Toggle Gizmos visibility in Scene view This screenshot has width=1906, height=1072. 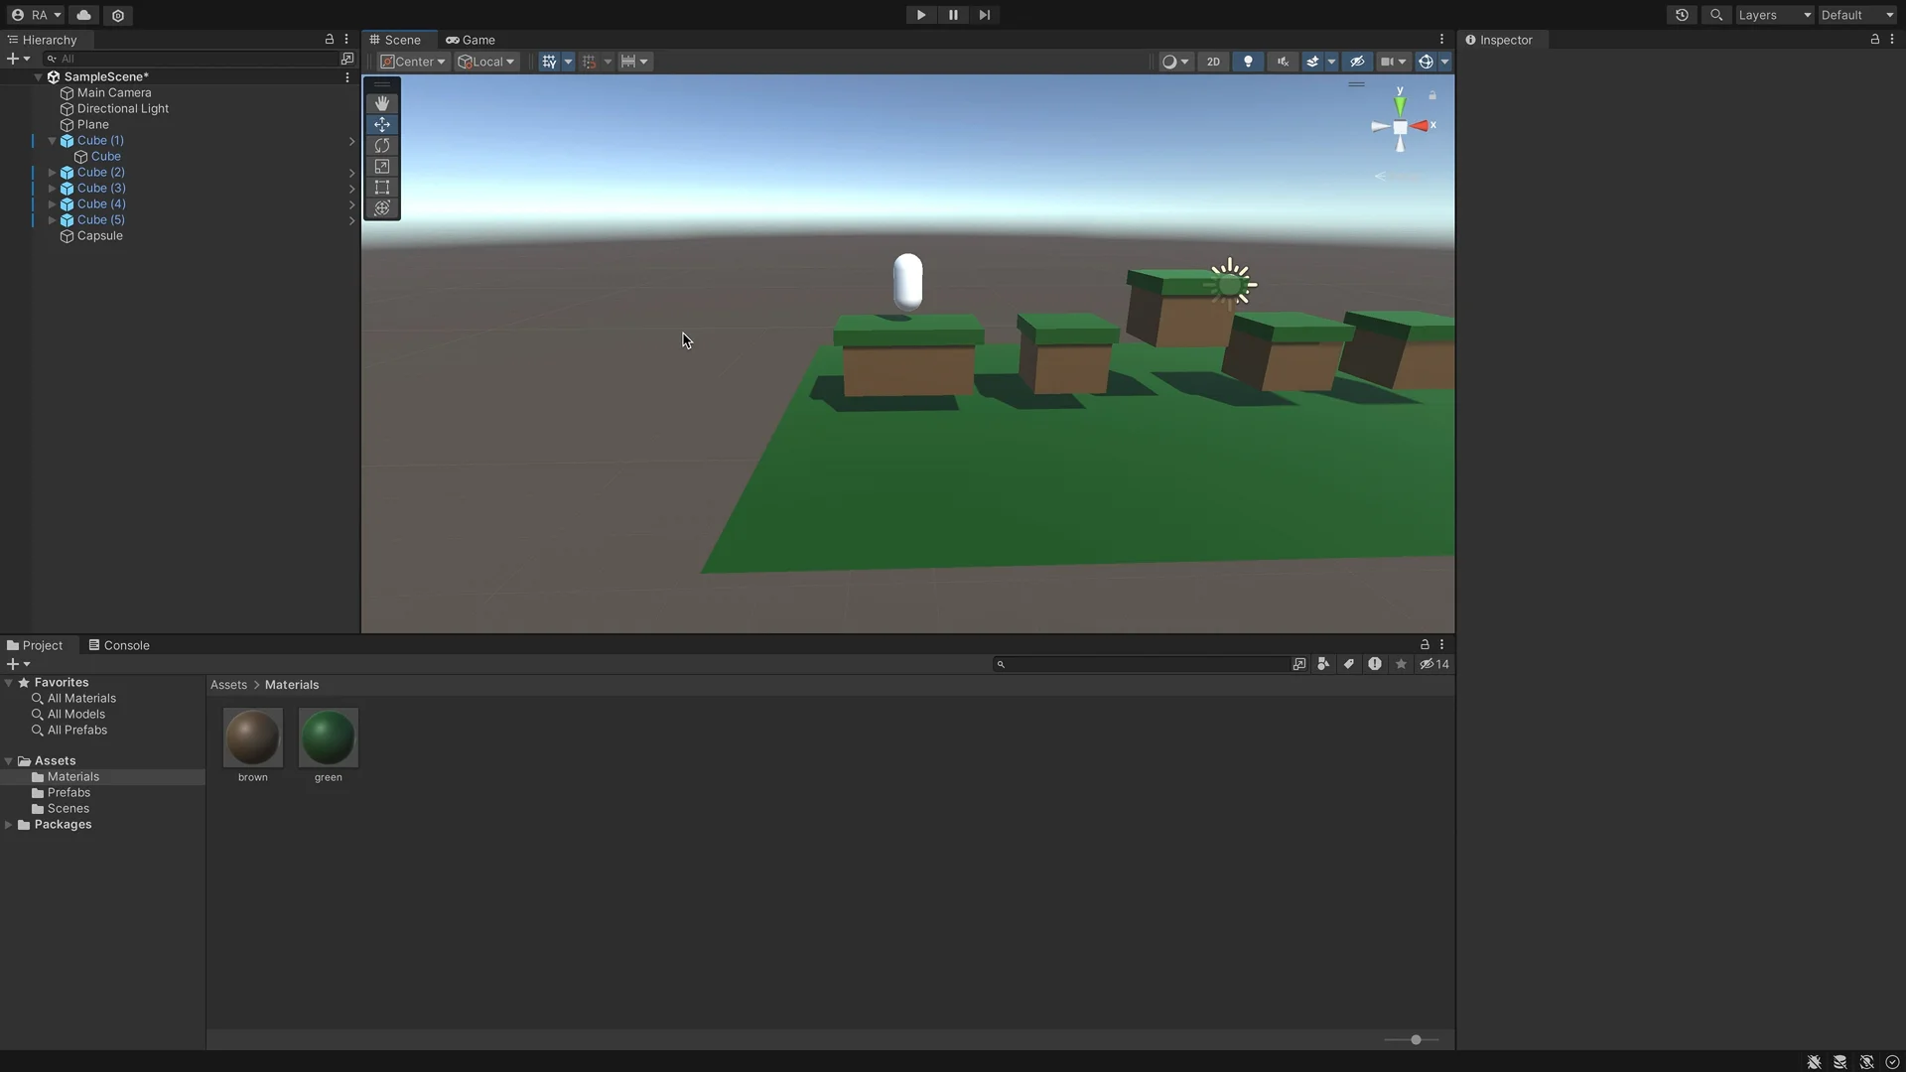pyautogui.click(x=1426, y=62)
